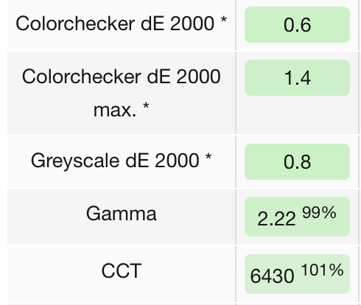The width and height of the screenshot is (361, 305).
Task: Click the asterisk after Greyscale dE 2000
Action: [208, 156]
